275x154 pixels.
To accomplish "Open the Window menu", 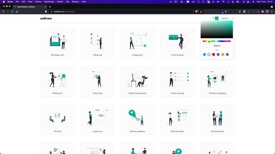I will pos(75,2).
